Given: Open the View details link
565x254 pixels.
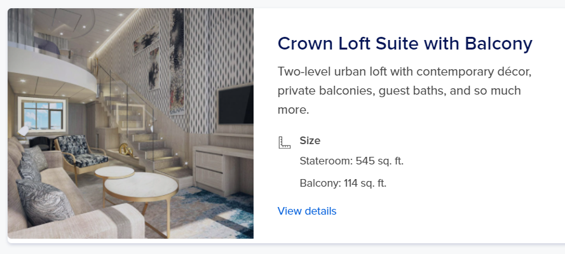Looking at the screenshot, I should click(x=307, y=211).
